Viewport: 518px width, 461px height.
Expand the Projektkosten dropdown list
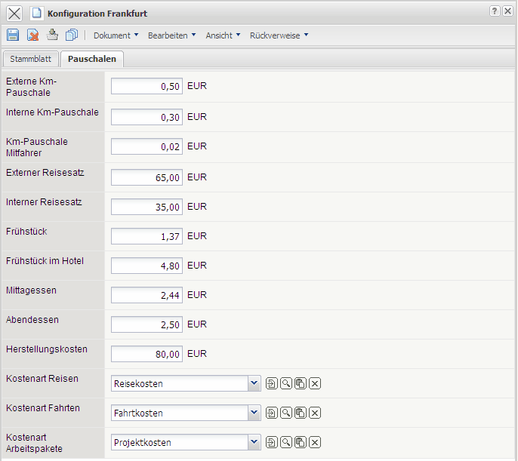point(254,442)
